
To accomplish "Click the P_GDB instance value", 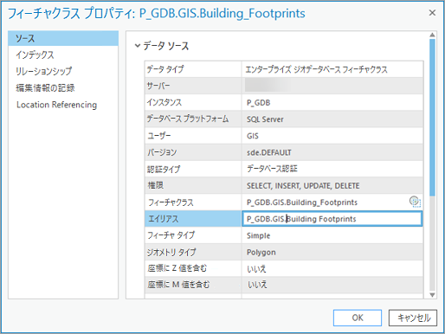I will 259,103.
